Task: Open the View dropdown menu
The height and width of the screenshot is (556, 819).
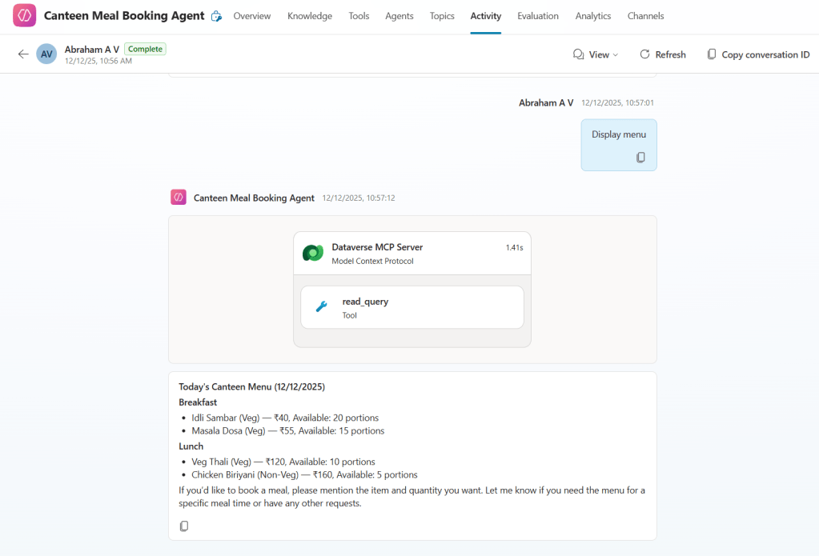Action: click(596, 54)
